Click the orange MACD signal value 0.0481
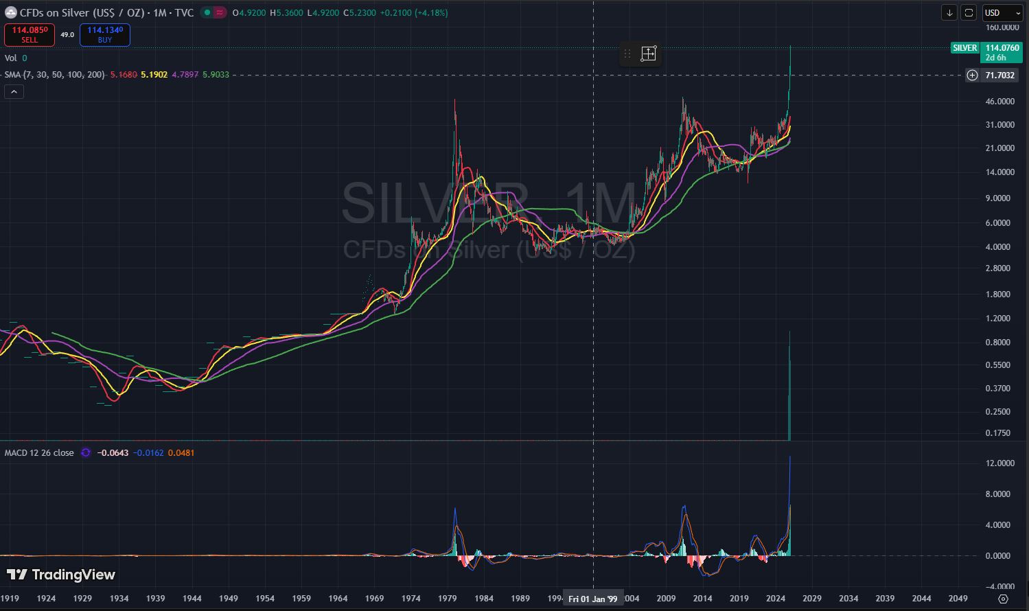 point(181,453)
